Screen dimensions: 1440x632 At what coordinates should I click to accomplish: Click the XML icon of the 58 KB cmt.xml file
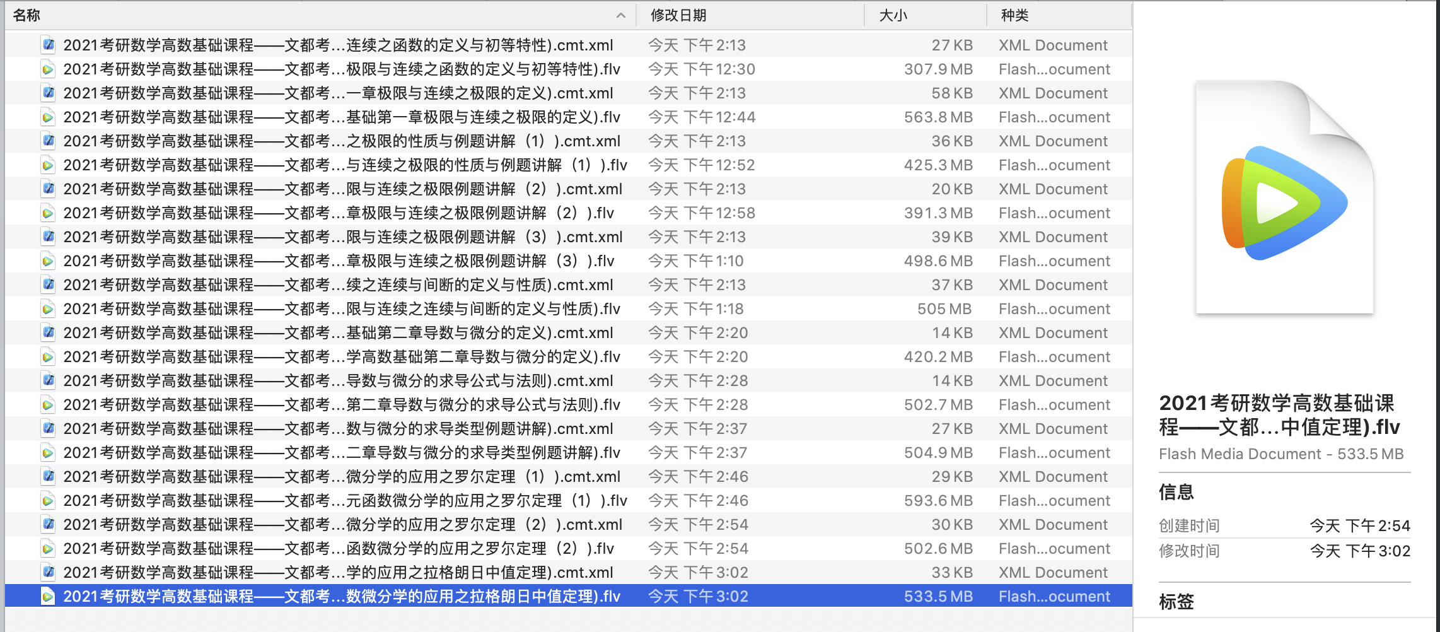coord(48,93)
